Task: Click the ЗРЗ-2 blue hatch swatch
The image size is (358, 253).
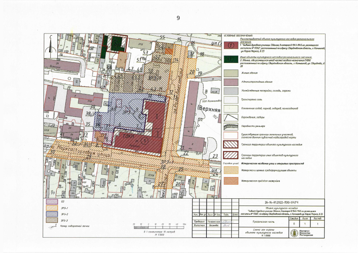Action: [51, 214]
